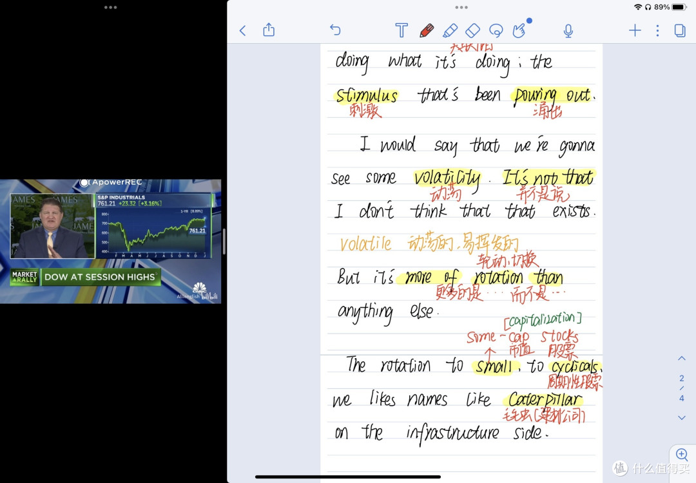
Task: Select the Eraser tool
Action: point(473,31)
